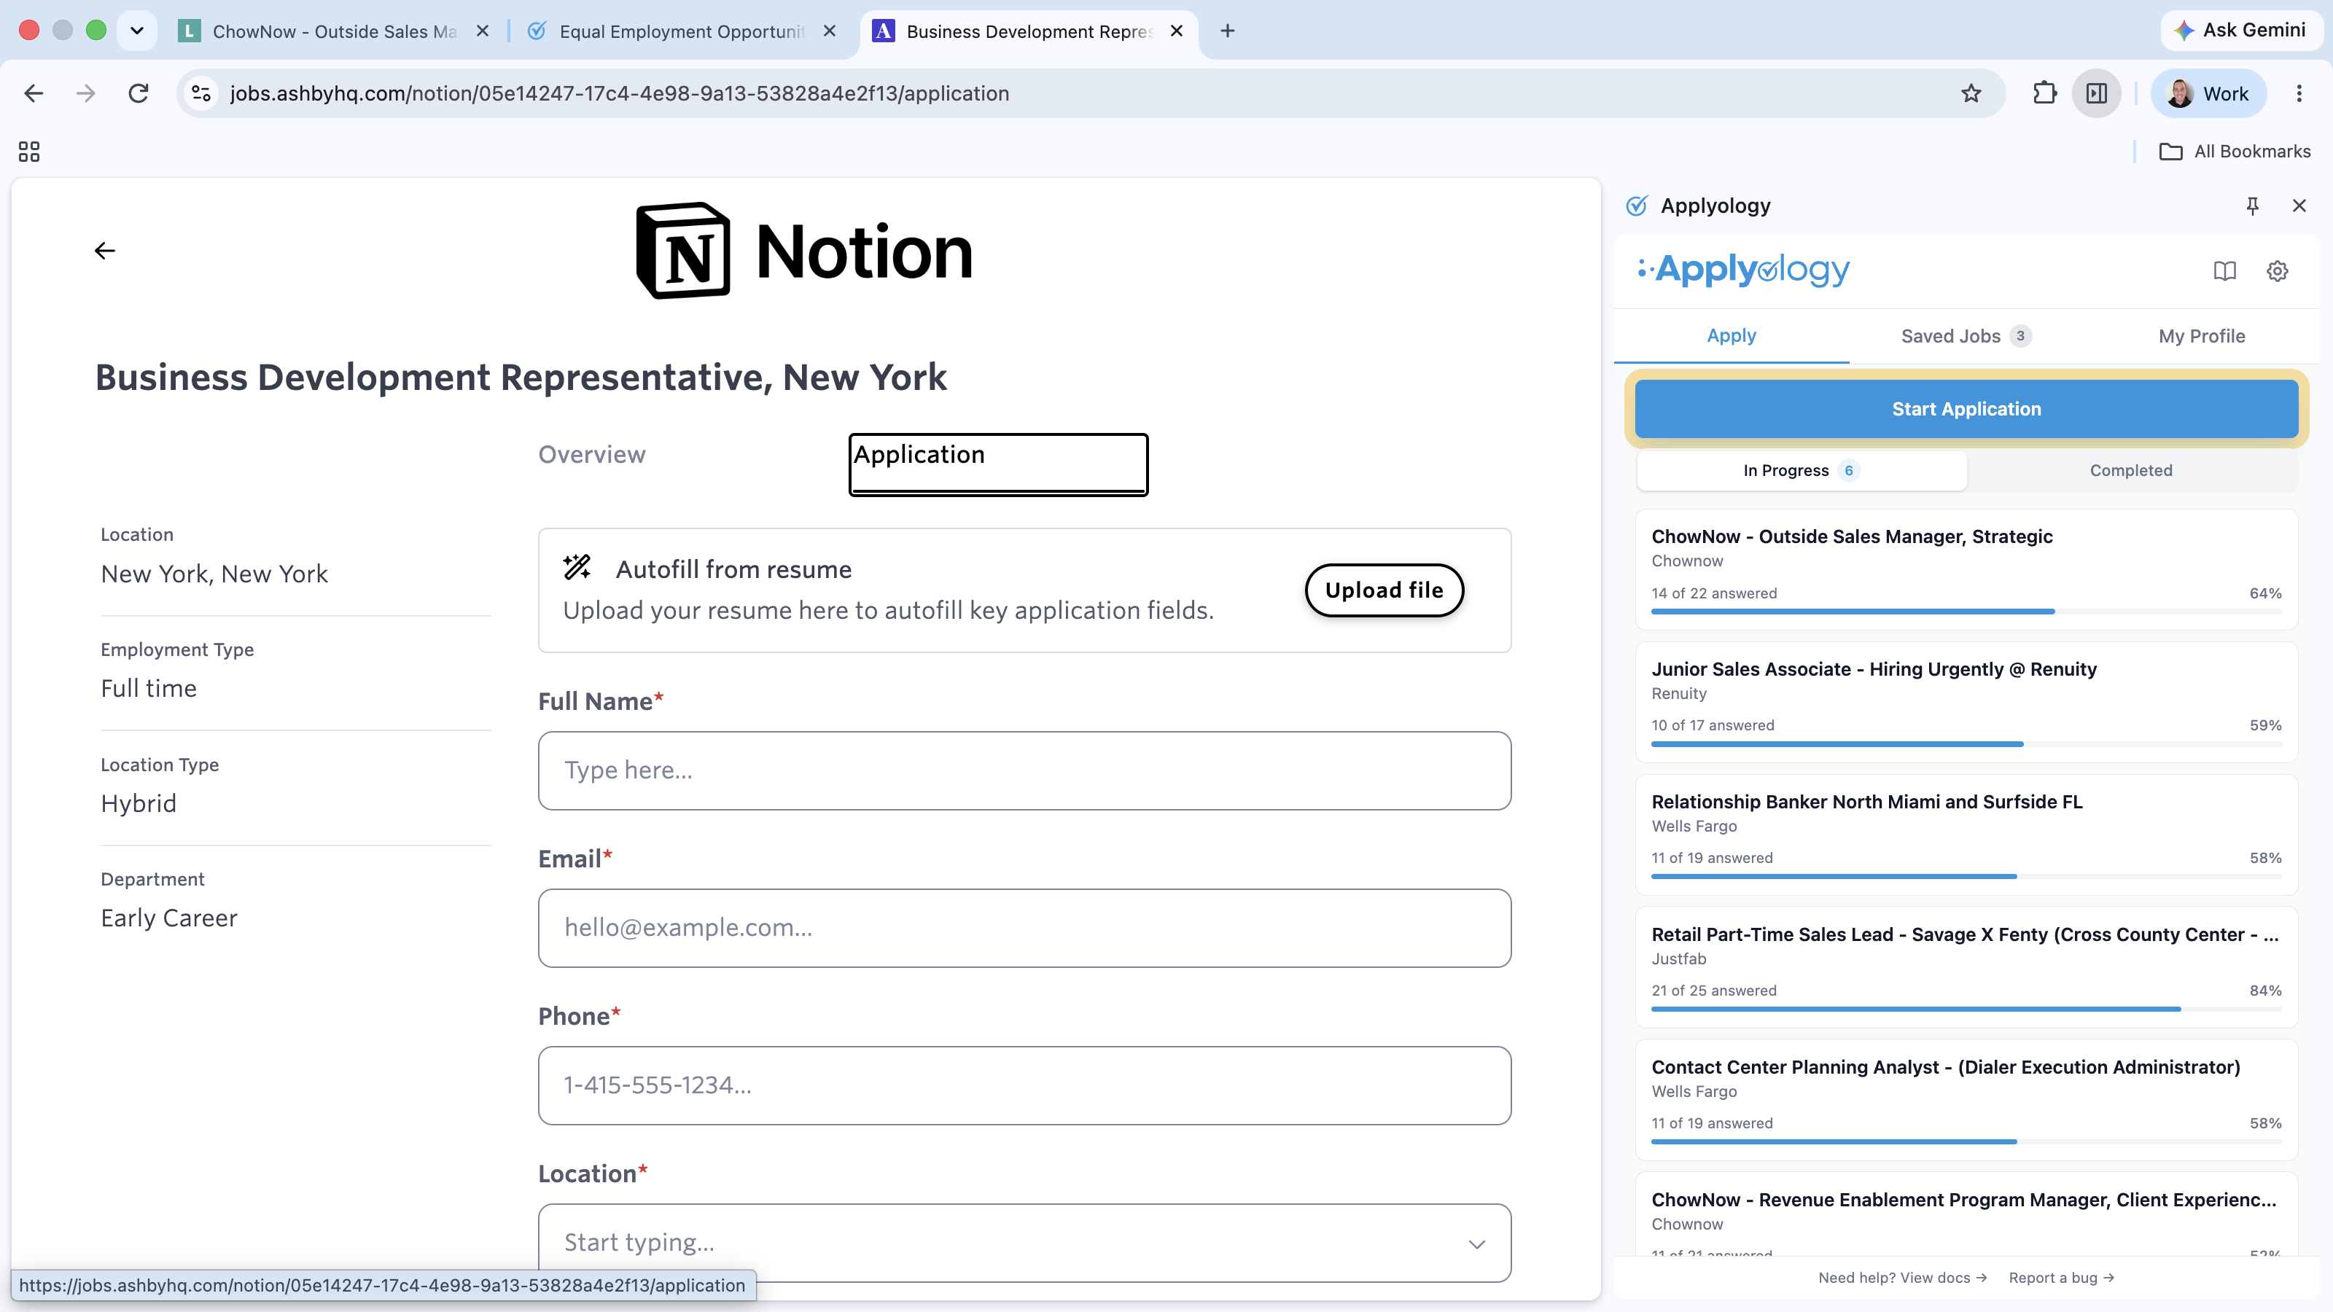2333x1312 pixels.
Task: Open site information icon in address bar
Action: [x=201, y=93]
